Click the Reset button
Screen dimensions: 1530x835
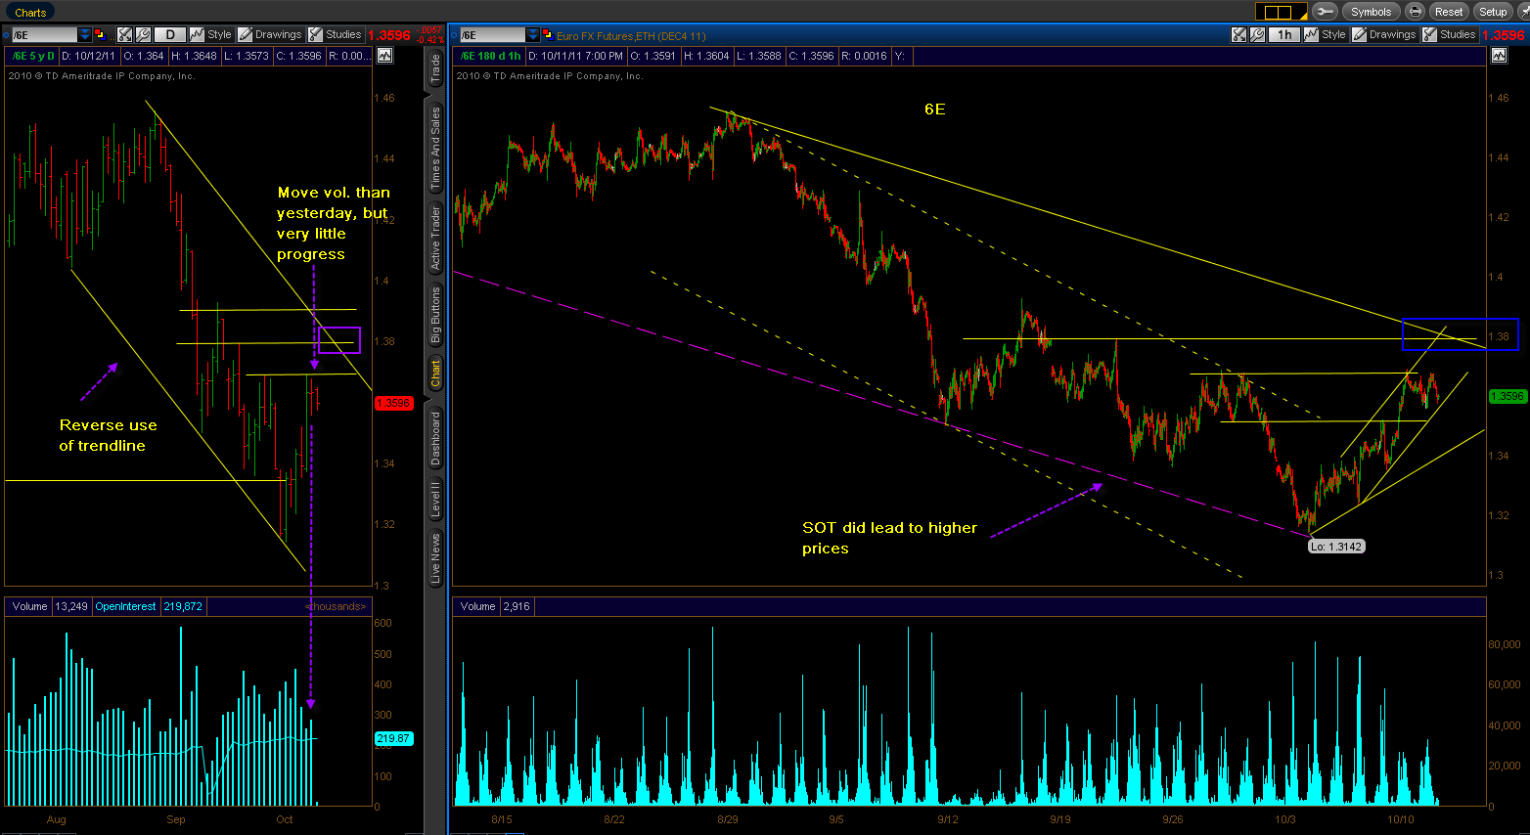click(x=1449, y=12)
